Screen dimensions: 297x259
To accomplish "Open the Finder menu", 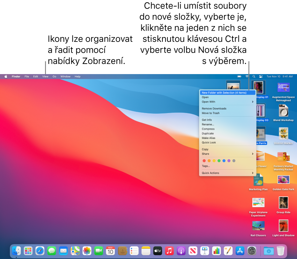I will point(16,76).
